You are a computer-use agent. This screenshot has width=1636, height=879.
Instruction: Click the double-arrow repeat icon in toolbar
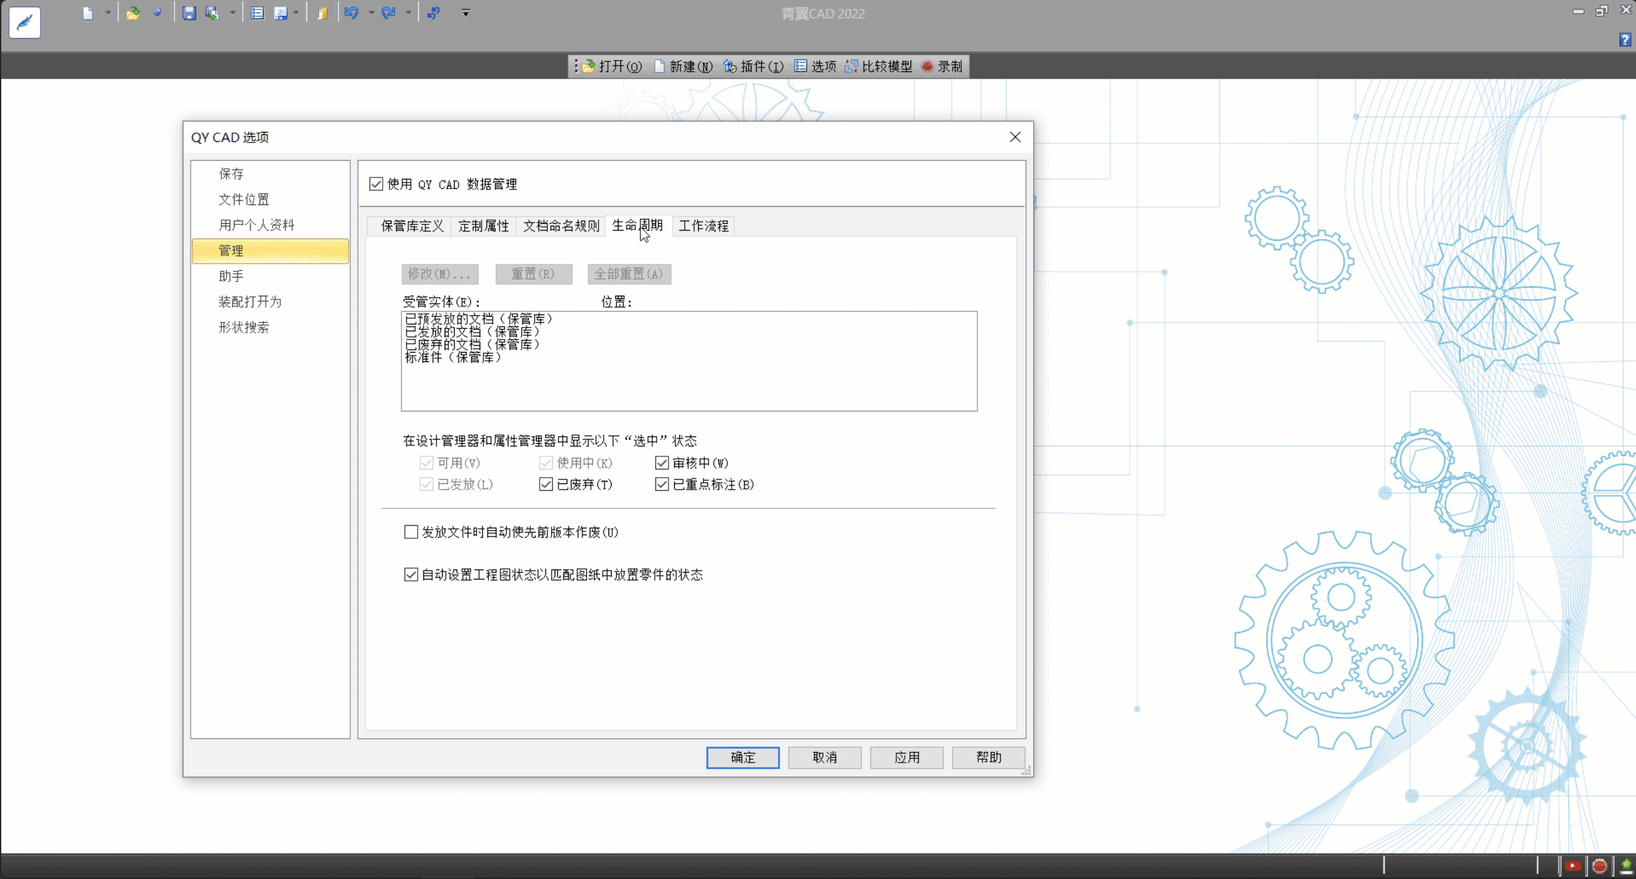[x=434, y=13]
